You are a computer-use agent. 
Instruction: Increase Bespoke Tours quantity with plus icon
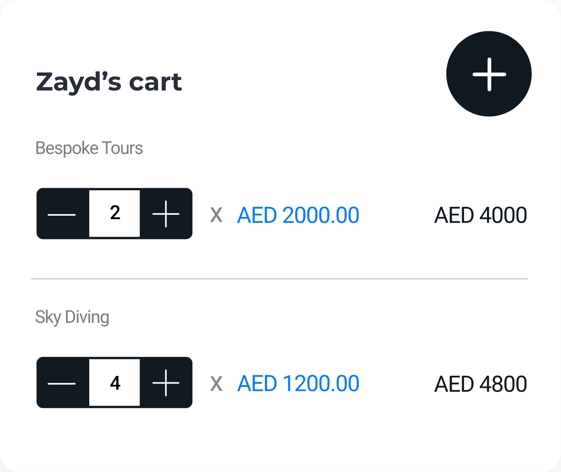click(166, 214)
